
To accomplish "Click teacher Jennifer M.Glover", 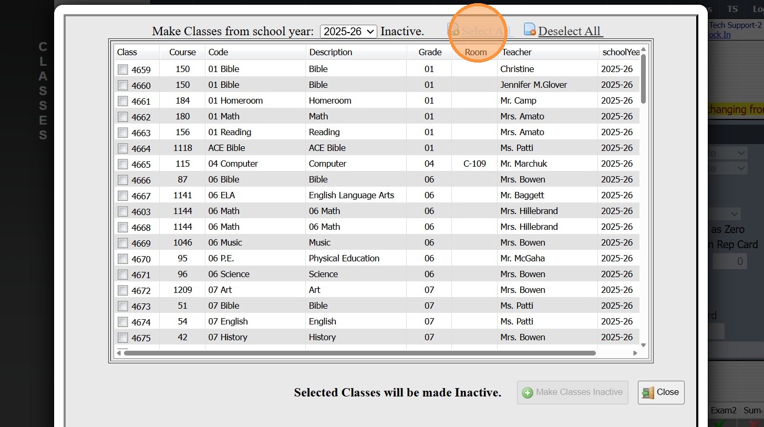I will coord(534,85).
